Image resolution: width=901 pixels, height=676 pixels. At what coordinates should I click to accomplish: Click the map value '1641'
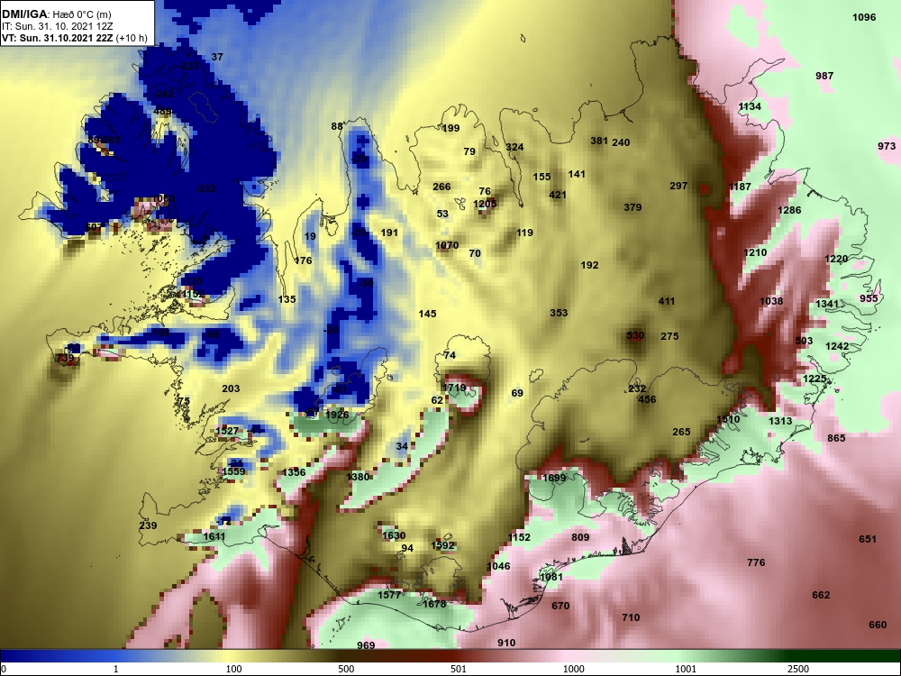click(214, 536)
